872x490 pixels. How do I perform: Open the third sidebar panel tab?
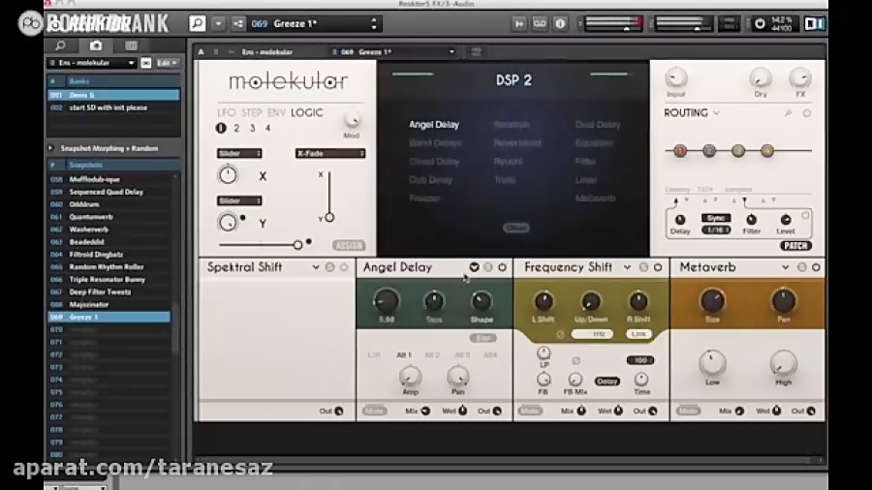tap(131, 46)
